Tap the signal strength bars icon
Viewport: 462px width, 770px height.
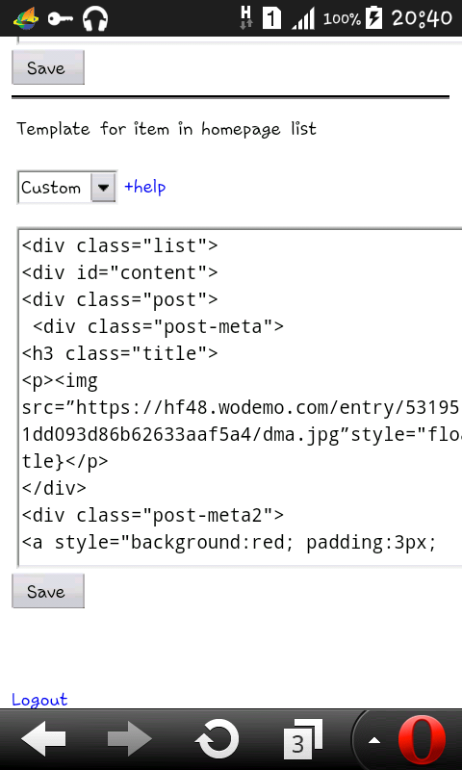(x=303, y=19)
